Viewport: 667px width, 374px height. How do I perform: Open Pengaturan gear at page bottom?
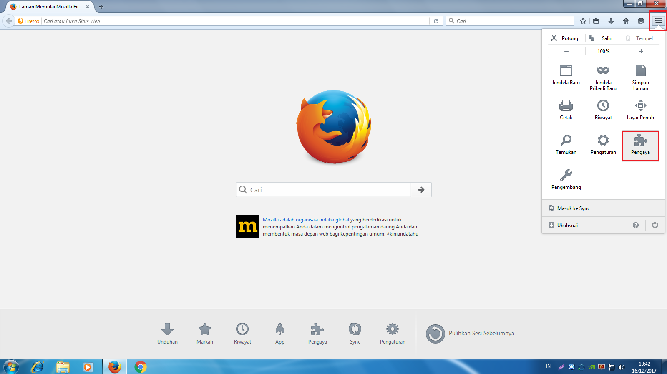[393, 333]
